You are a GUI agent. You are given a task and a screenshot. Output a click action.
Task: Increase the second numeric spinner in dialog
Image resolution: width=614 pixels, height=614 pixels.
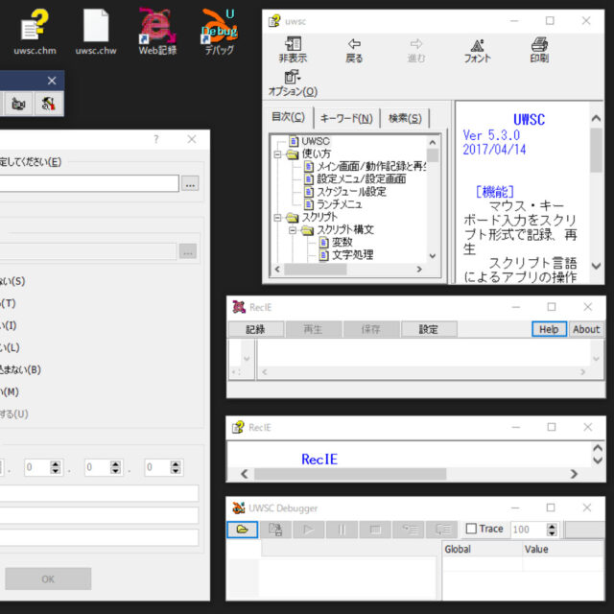tap(115, 463)
